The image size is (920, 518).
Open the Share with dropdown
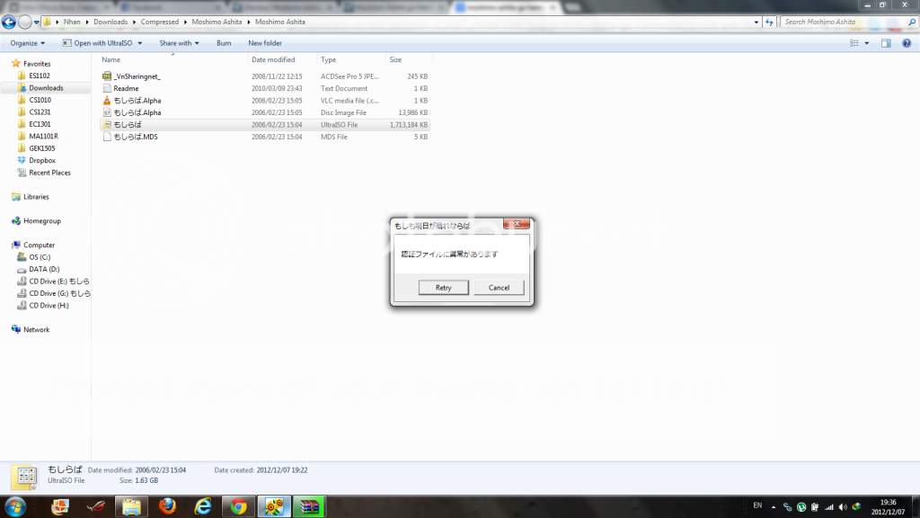[x=180, y=43]
